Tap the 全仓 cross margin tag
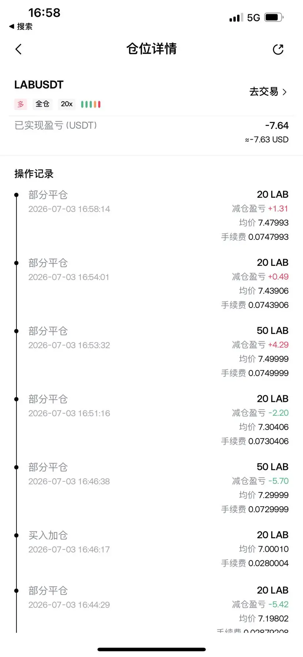The width and height of the screenshot is (303, 657). tap(42, 104)
